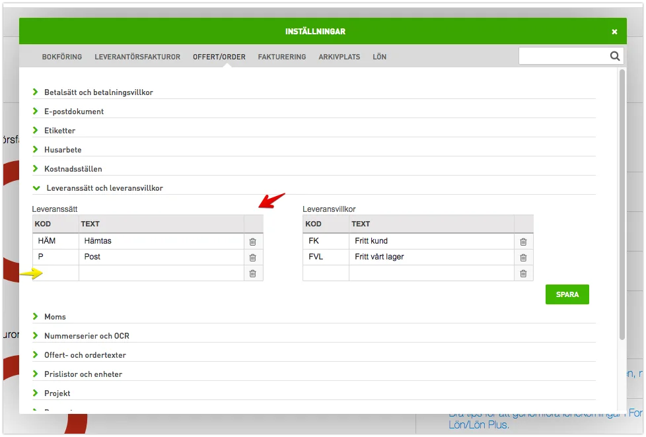
Task: Click empty TEXT cell under Leveranssätt
Action: point(161,273)
